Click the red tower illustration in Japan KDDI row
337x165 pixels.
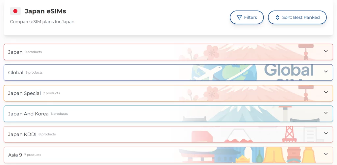click(289, 134)
